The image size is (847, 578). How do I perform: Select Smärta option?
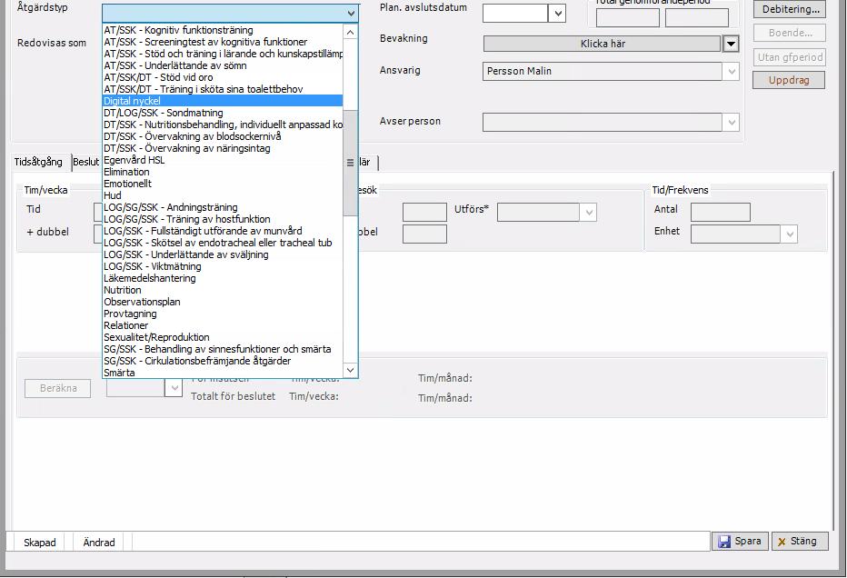coord(222,373)
